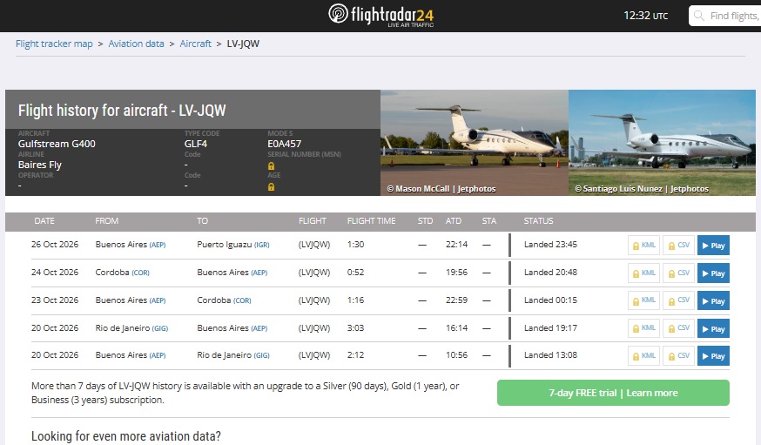Click the DATE column header
The image size is (761, 445).
44,221
